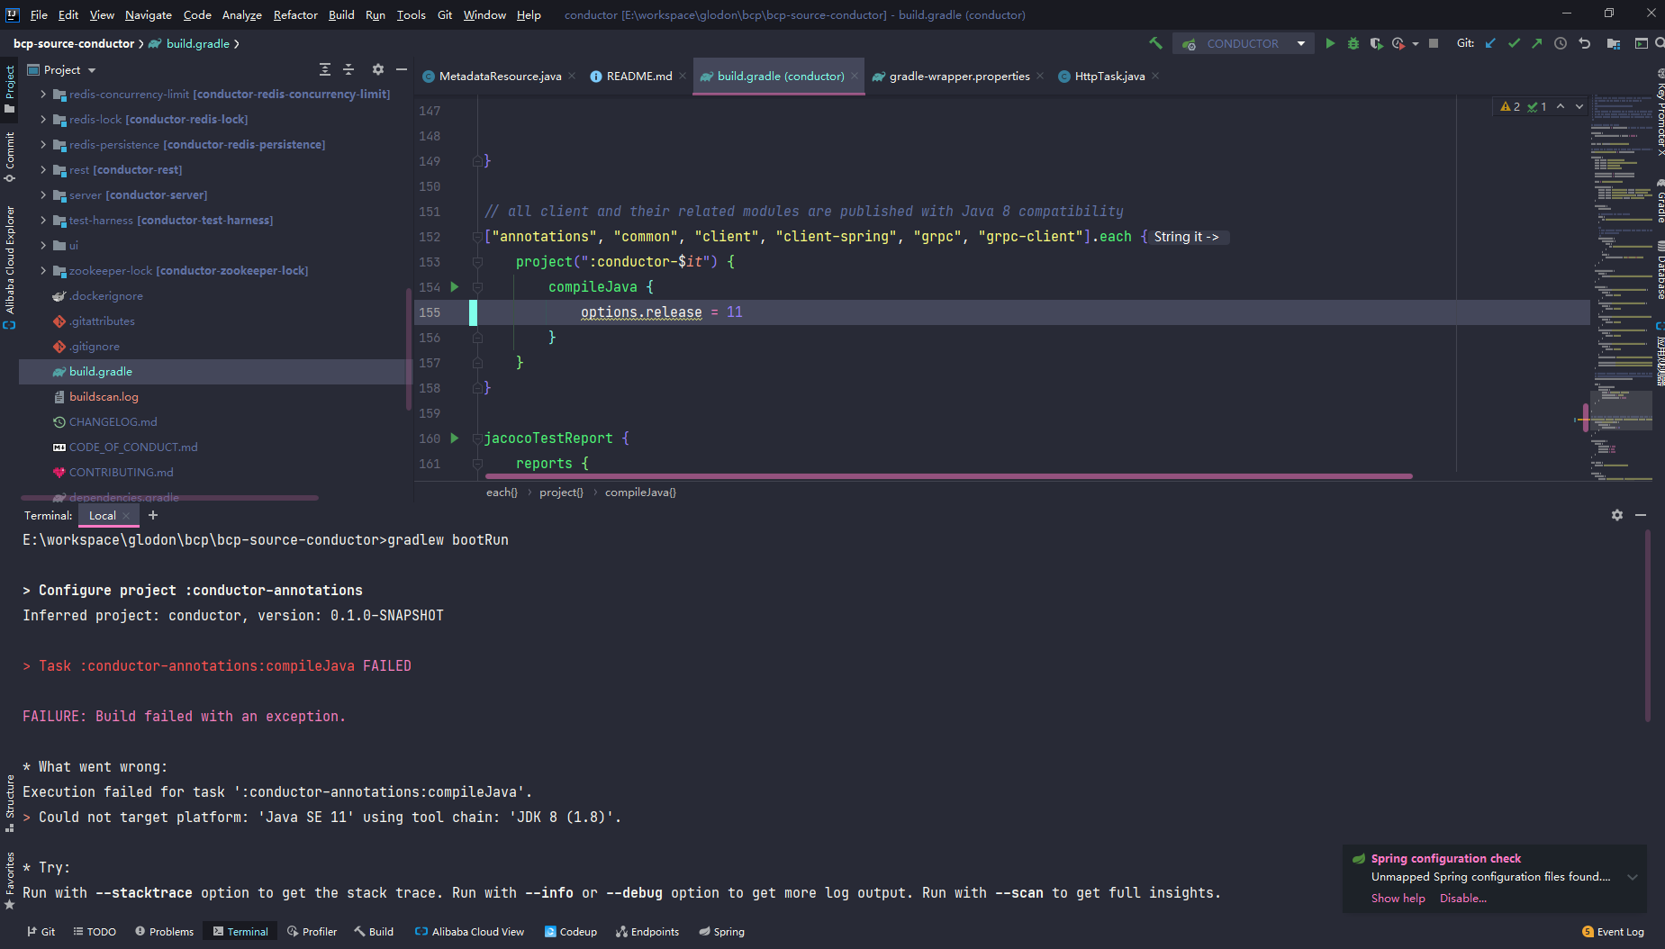Select the build.gradle file in the tree
This screenshot has height=949, width=1665.
click(102, 371)
